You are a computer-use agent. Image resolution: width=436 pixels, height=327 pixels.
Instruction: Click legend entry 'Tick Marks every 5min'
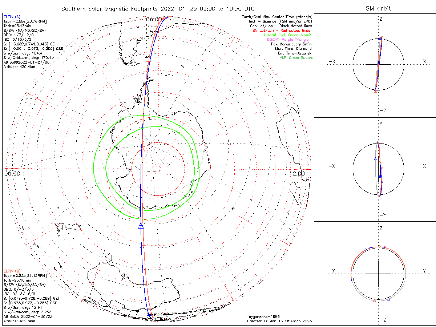tap(291, 44)
